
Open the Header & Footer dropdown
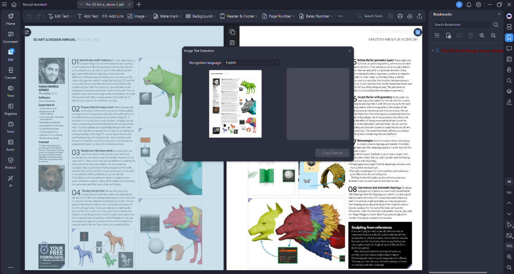[239, 16]
